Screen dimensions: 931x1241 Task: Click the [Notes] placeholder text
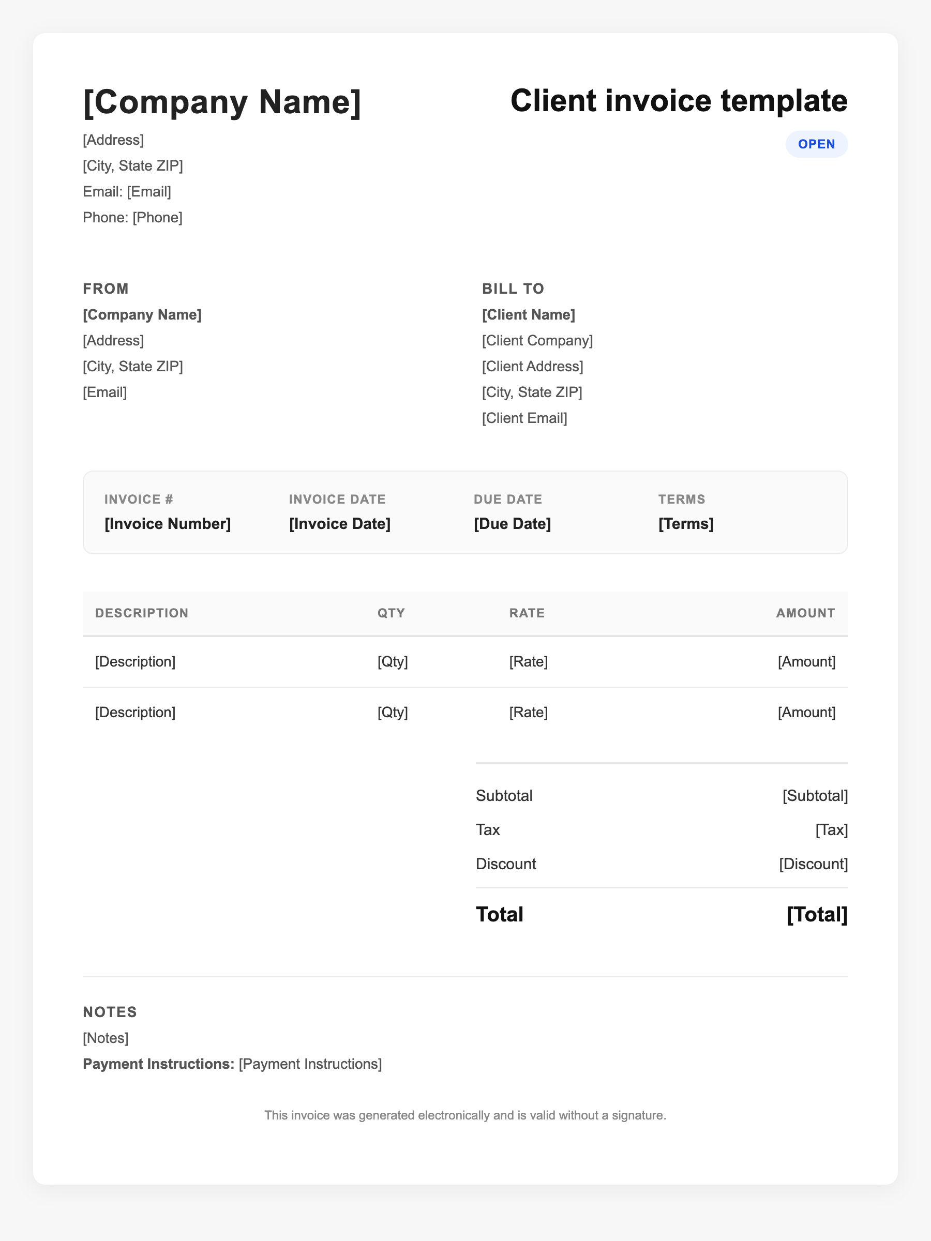(106, 1038)
